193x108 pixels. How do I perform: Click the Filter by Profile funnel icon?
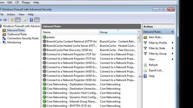145,43
